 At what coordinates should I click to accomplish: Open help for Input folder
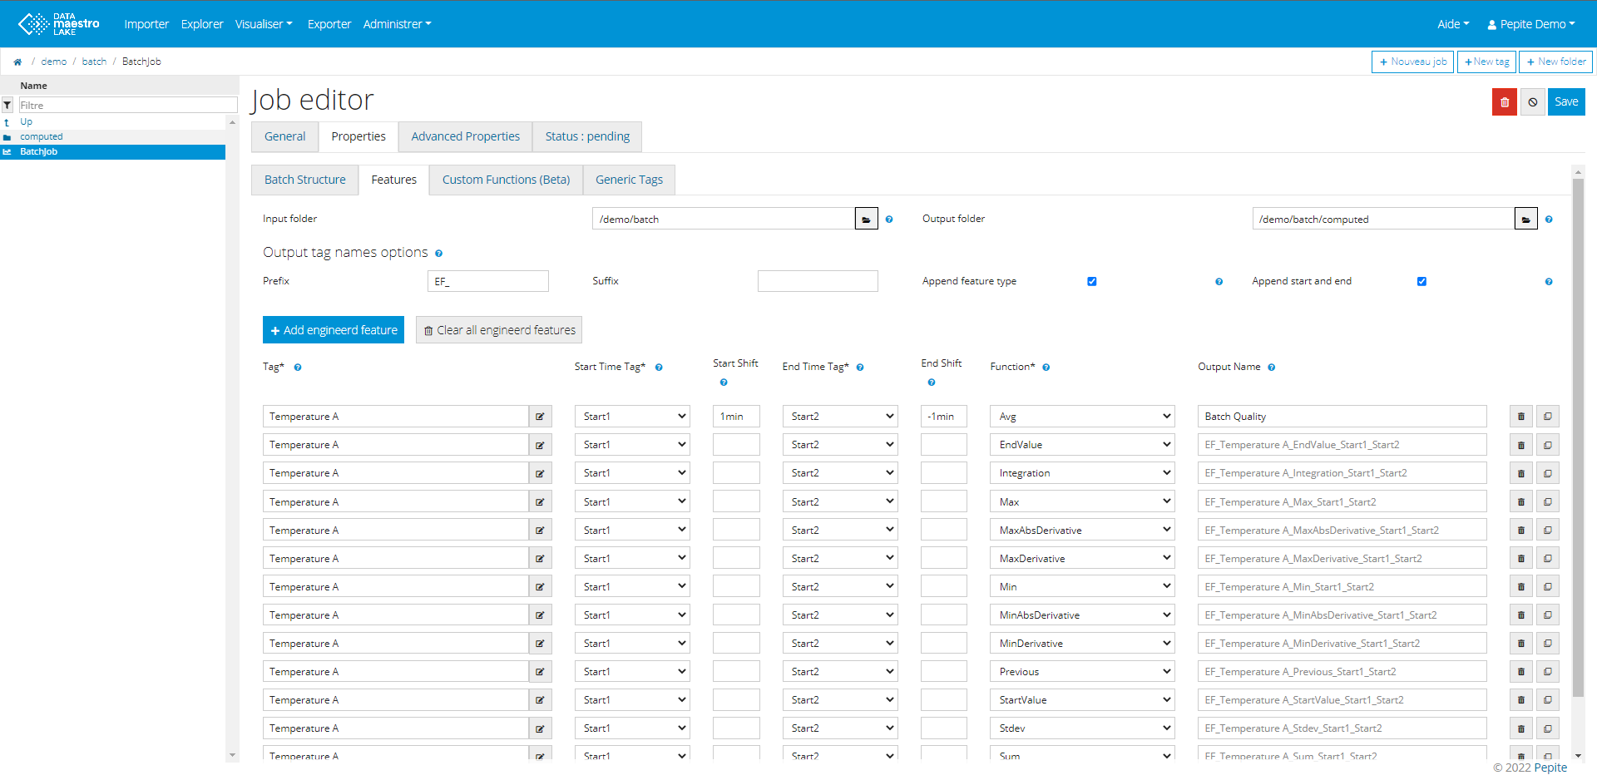889,220
